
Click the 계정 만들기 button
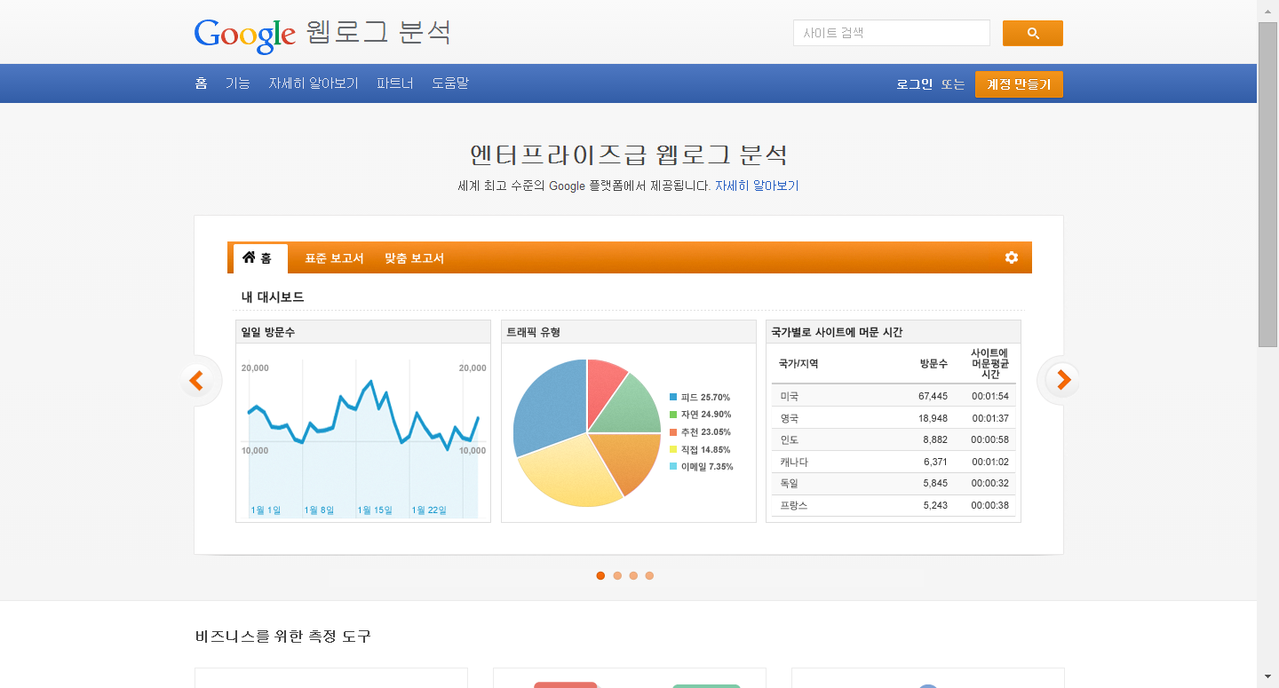coord(1019,84)
